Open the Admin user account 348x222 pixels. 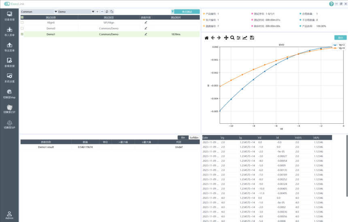tap(9, 215)
